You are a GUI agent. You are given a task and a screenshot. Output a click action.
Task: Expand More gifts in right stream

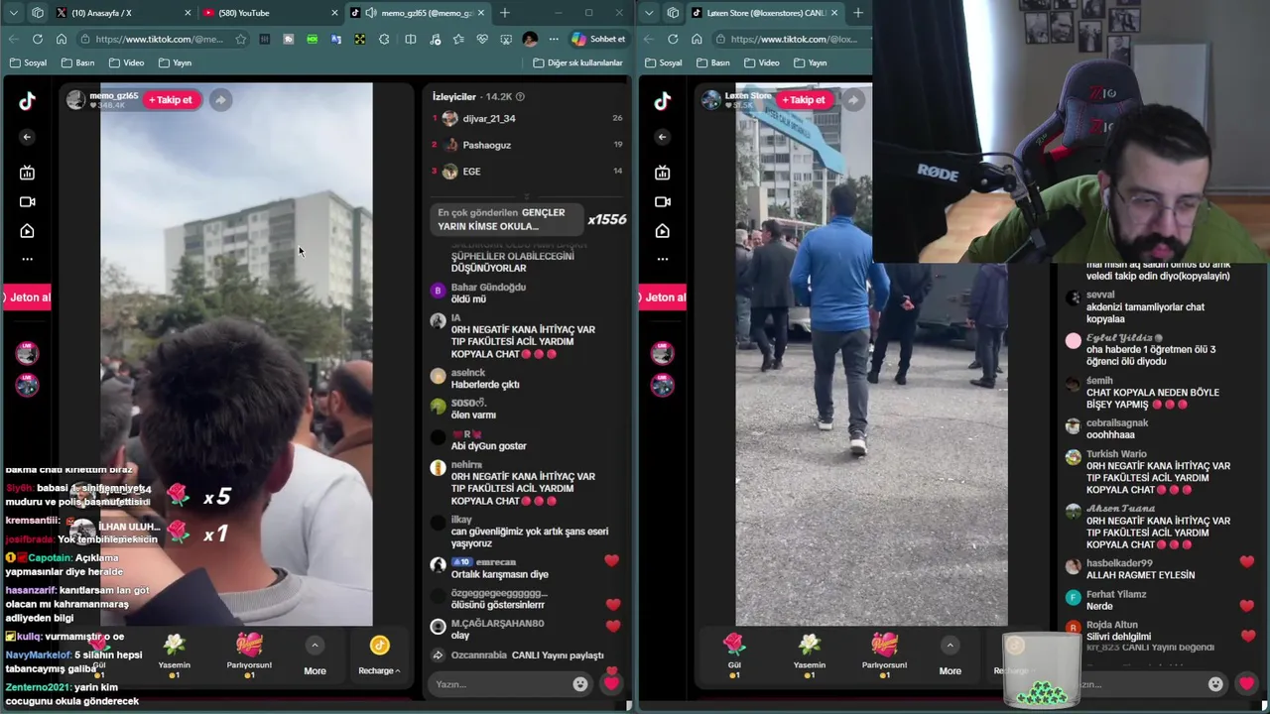(x=950, y=657)
